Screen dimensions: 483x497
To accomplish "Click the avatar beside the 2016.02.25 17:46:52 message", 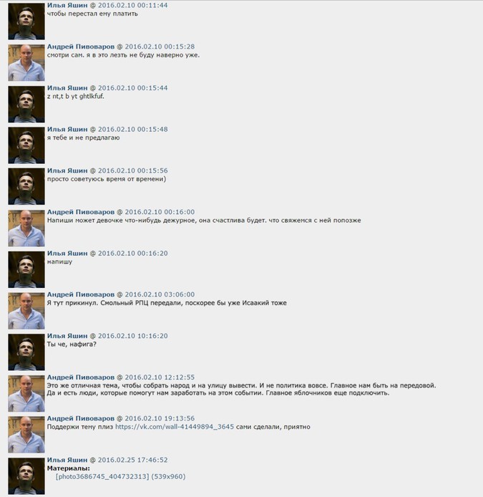I will click(26, 476).
